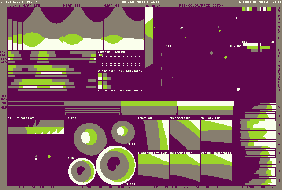The height and width of the screenshot is (190, 282).
Task: Click the "RED/CYAN" label
Action: 145,118
